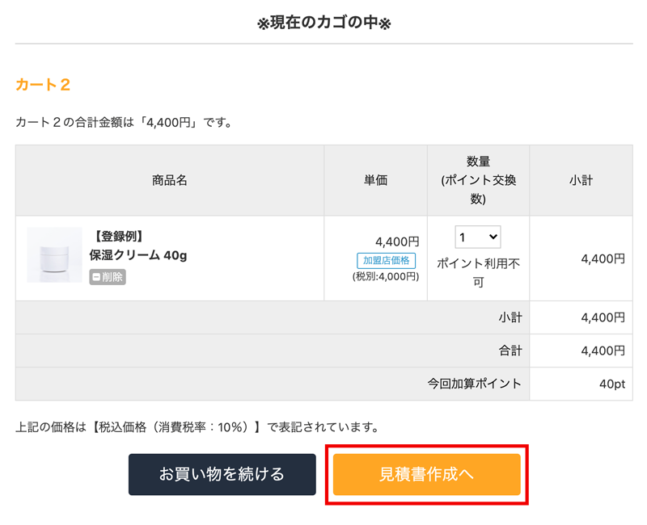
Task: Click the 【登録例】 label above product name
Action: [x=118, y=237]
